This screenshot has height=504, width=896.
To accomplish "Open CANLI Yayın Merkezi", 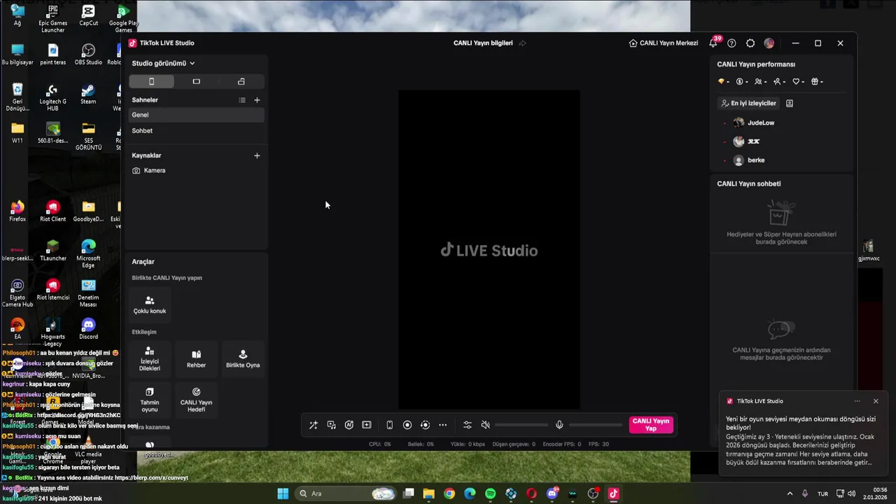I will click(664, 43).
